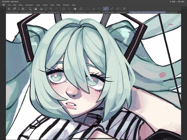Open a file with the folder icon
This screenshot has width=187, height=140.
35,9
